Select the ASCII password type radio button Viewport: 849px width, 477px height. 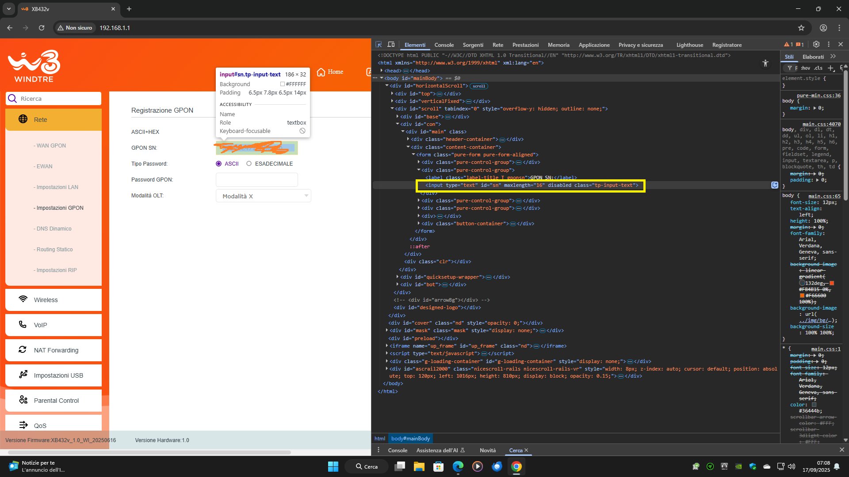tap(218, 164)
